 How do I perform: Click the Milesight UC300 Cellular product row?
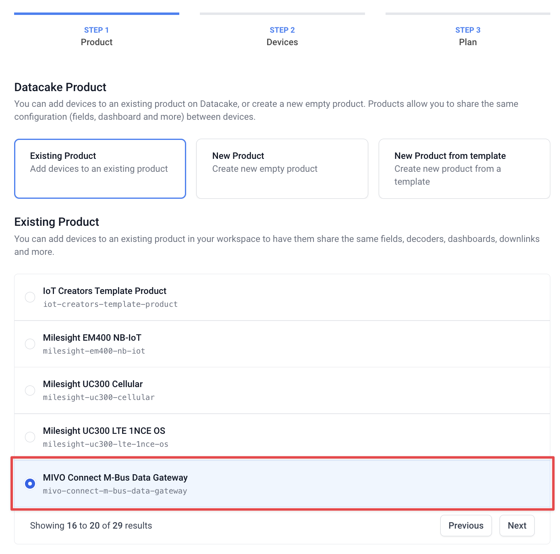[282, 390]
